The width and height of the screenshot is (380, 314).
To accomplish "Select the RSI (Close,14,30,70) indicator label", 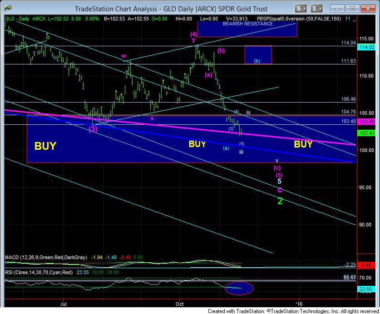I will [39, 272].
